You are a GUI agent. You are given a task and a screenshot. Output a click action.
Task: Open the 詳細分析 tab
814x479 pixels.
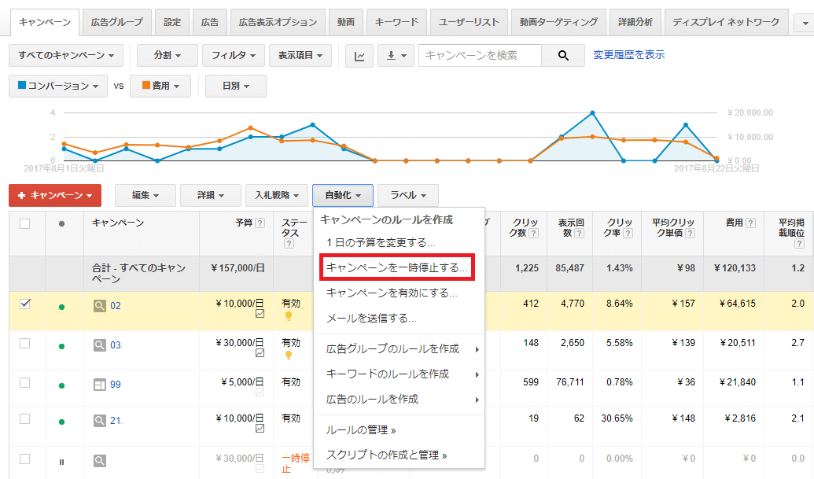(x=635, y=22)
